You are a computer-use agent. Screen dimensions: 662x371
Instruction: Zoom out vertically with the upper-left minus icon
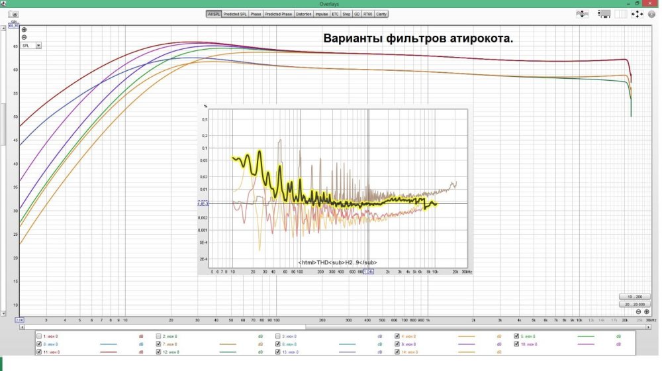[x=24, y=37]
